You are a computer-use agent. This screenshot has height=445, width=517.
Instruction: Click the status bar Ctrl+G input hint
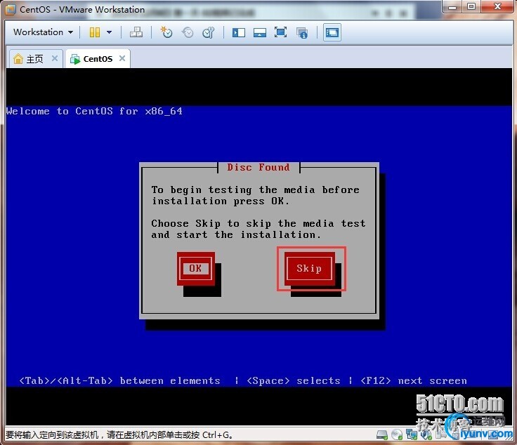[119, 435]
